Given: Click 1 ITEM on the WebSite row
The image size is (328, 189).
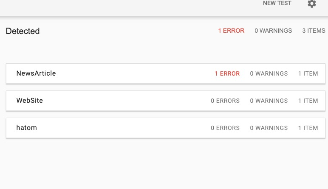Looking at the screenshot, I should [308, 101].
